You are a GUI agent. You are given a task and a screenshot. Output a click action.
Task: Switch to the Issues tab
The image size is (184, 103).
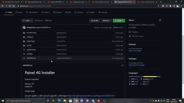tap(19, 12)
